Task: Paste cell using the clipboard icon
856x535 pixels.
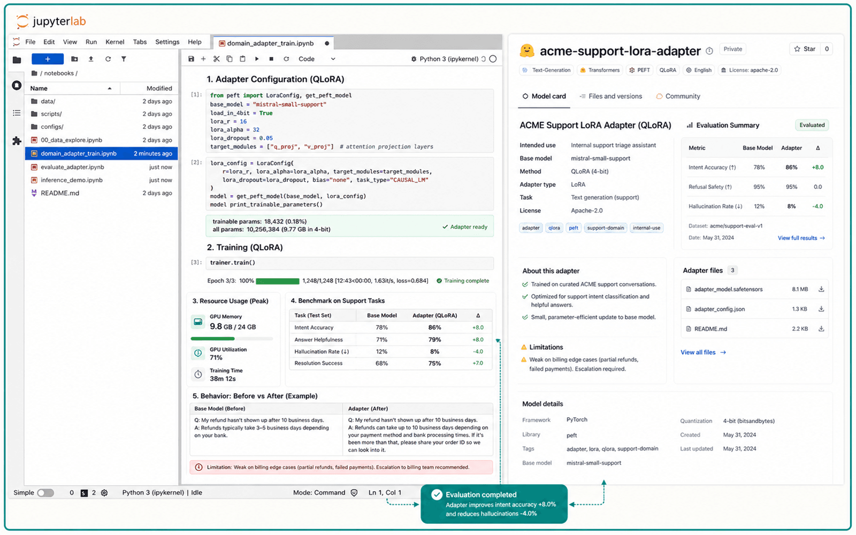Action: [242, 59]
